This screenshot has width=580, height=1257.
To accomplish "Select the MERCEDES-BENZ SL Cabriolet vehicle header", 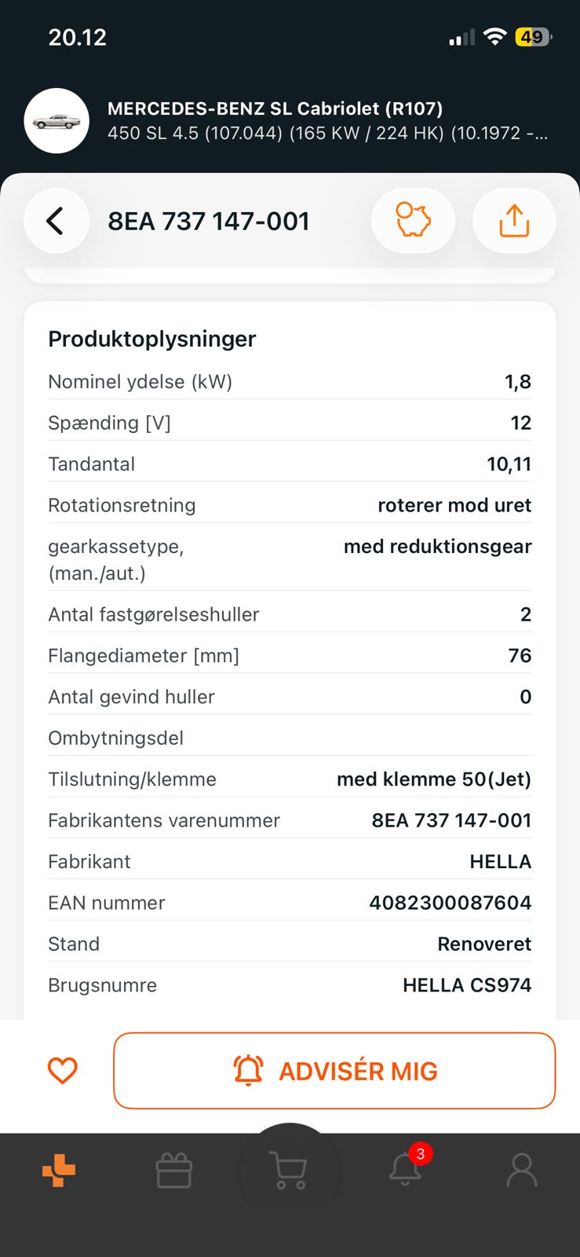I will [x=275, y=108].
